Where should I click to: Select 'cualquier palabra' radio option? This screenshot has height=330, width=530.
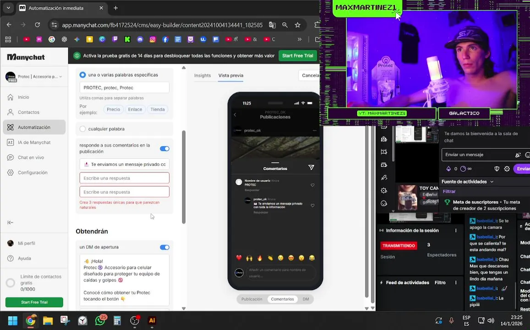click(x=82, y=129)
